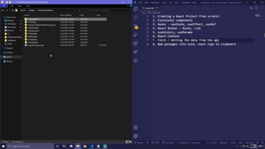Change indentation via Spaces: 4
This screenshot has width=265, height=149.
click(x=224, y=142)
